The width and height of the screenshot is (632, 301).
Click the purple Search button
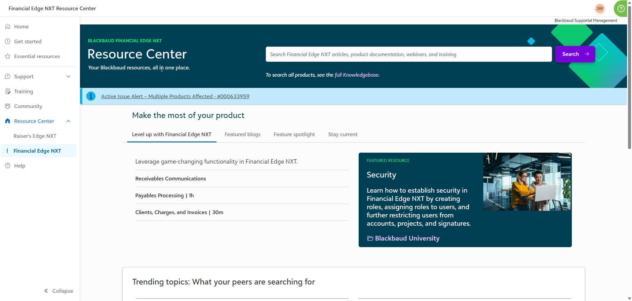(x=575, y=54)
